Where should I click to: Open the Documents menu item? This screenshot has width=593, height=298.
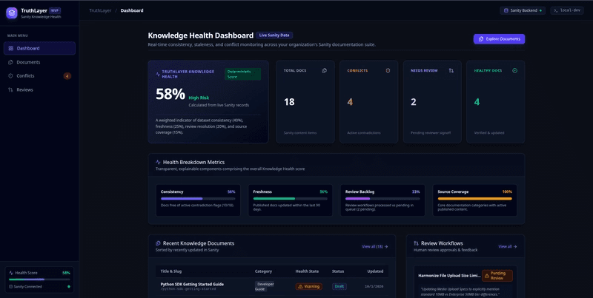pyautogui.click(x=39, y=62)
